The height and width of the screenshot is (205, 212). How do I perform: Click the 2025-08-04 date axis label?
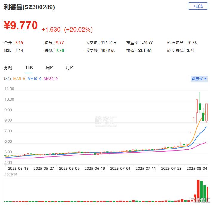coord(197,169)
